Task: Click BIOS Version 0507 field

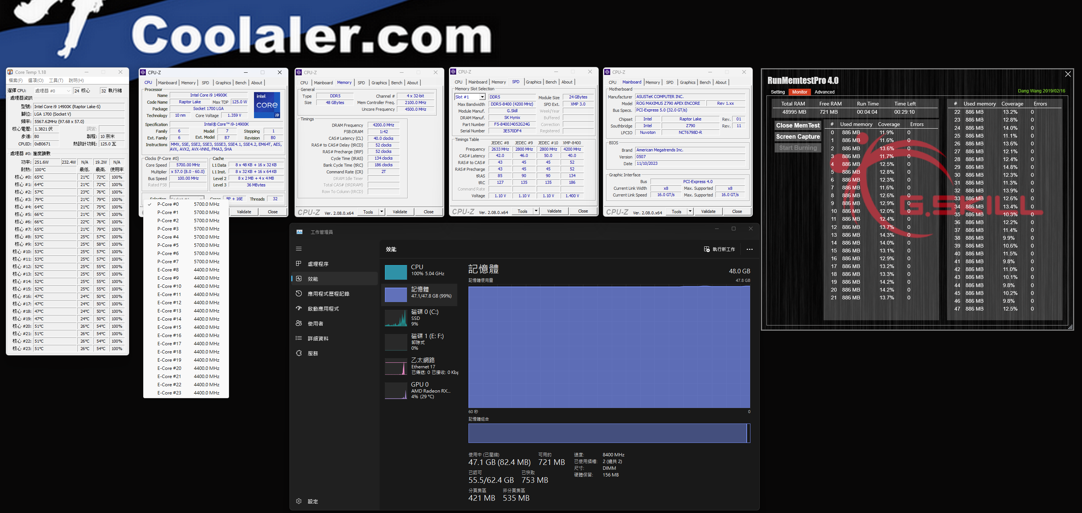Action: 690,157
